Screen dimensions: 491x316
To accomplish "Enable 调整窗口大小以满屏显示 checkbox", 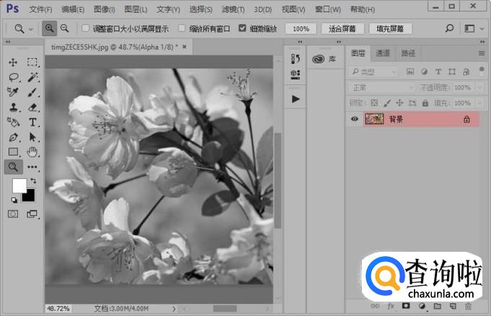I will coord(86,29).
